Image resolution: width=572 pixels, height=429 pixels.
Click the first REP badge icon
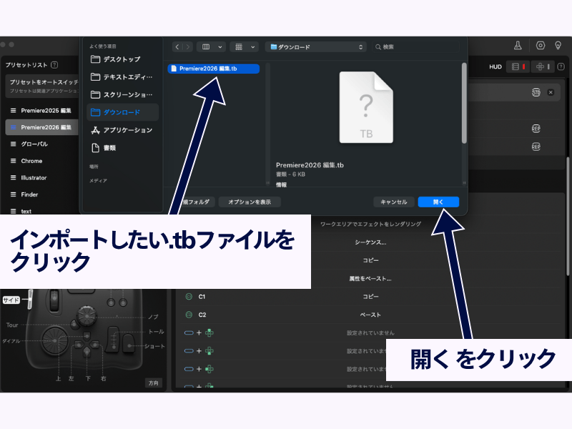click(x=536, y=129)
